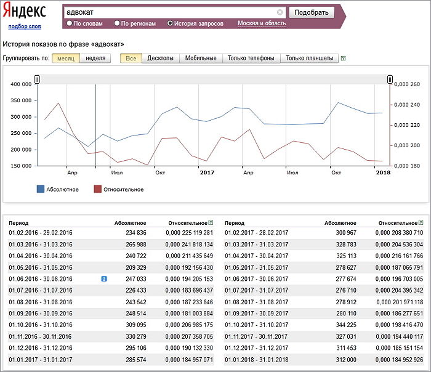
Task: Click help icon by right Относительное column header
Action: [421, 223]
